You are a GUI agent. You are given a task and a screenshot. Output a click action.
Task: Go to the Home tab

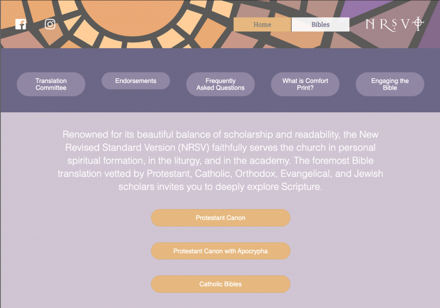262,25
